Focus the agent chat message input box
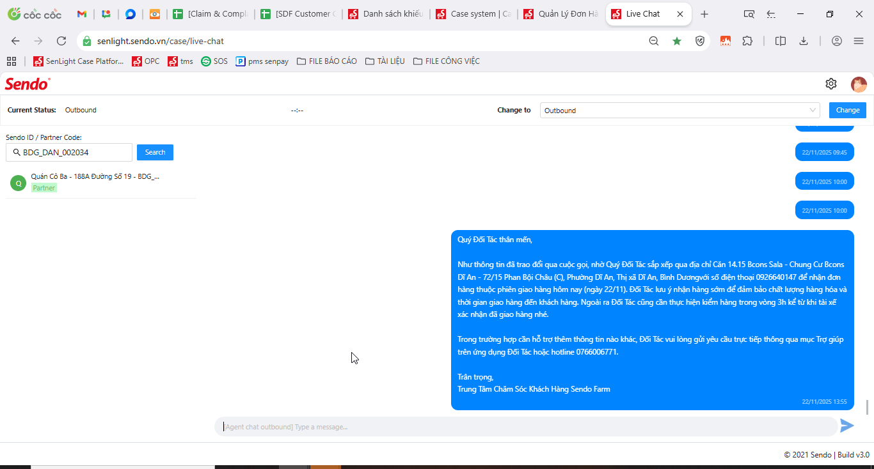The width and height of the screenshot is (874, 469). click(526, 426)
